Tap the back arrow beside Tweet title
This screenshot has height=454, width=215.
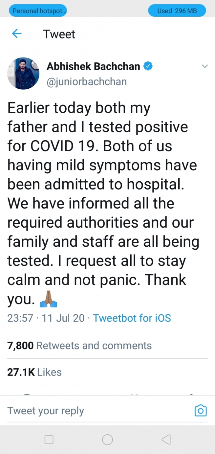click(x=17, y=34)
